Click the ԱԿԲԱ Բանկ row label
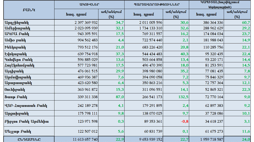 17,34
